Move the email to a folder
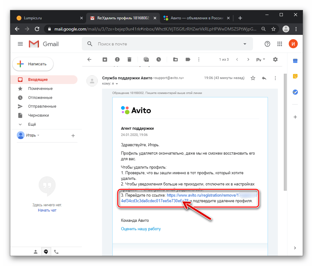313x266 pixels. [x=175, y=59]
